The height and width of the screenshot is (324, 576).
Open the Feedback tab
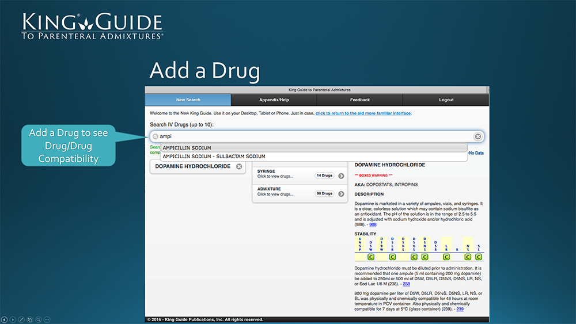pos(360,100)
